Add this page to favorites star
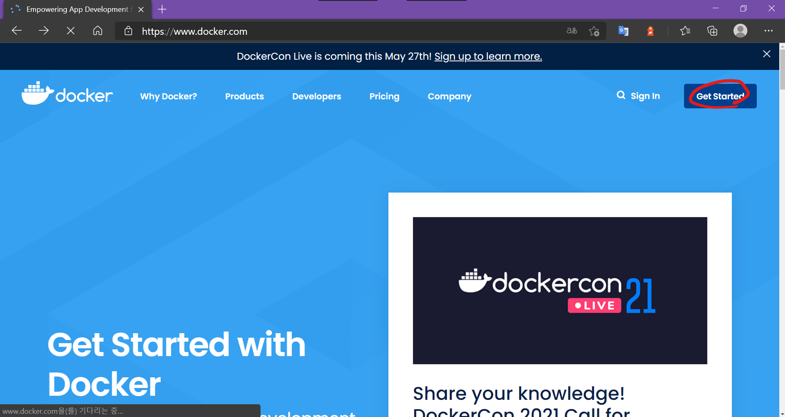 tap(594, 31)
